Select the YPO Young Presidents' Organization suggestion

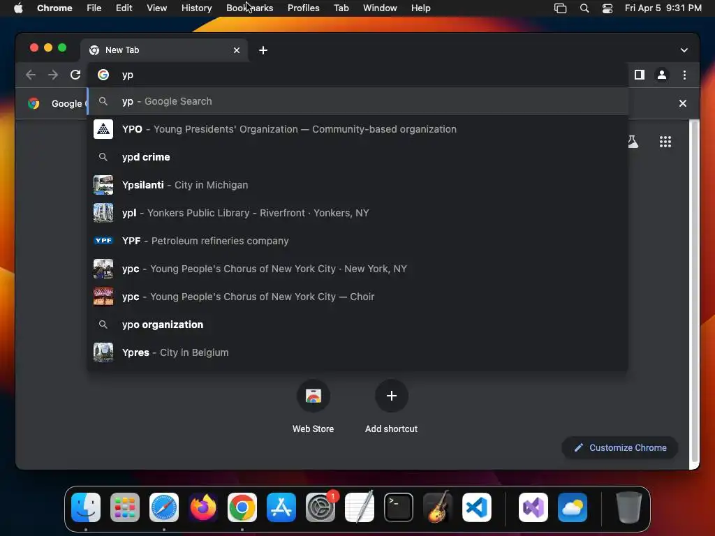point(357,129)
